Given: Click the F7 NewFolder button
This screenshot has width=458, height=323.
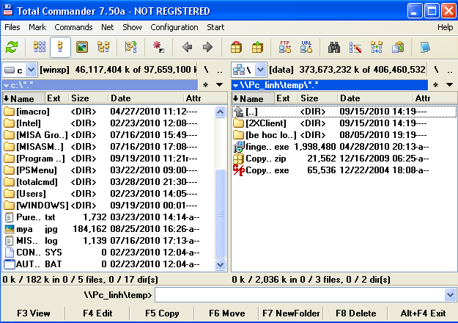Looking at the screenshot, I should click(291, 313).
